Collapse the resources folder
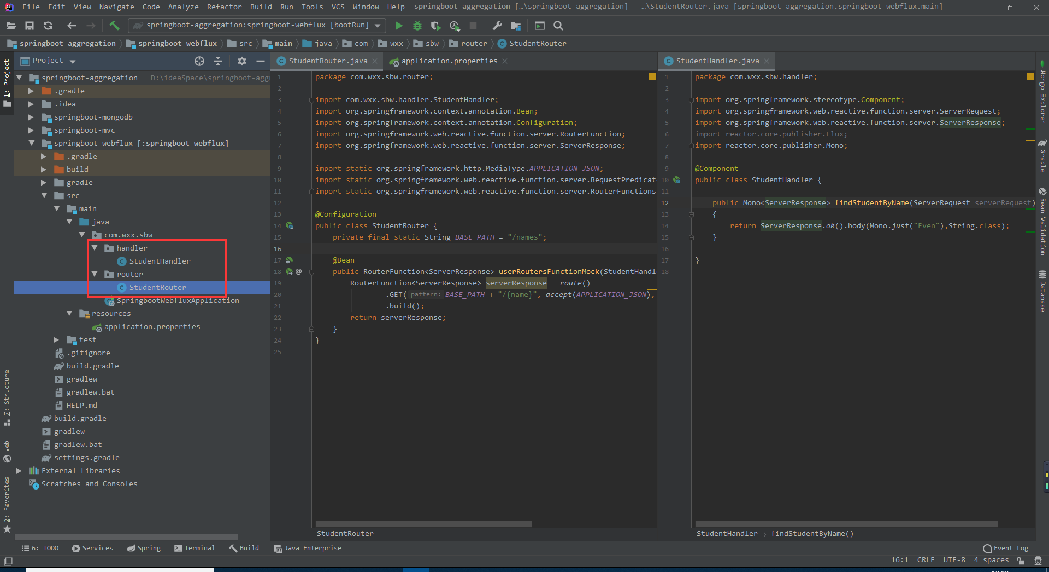The height and width of the screenshot is (572, 1049). (x=69, y=313)
